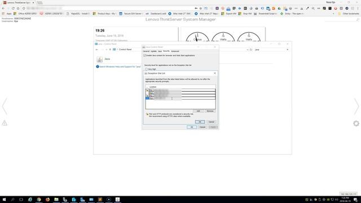Open Firefox from the taskbar
The width and height of the screenshot is (361, 203).
[47, 200]
